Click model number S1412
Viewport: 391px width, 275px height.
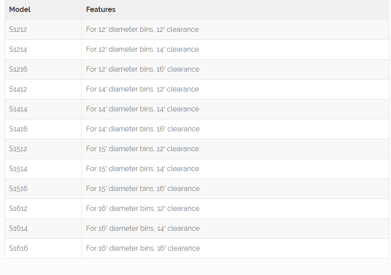click(18, 89)
